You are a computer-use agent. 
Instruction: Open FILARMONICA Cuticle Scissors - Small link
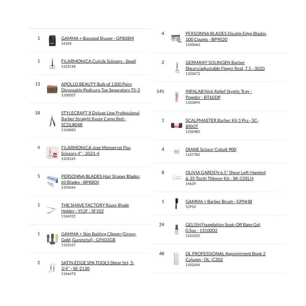tap(98, 61)
